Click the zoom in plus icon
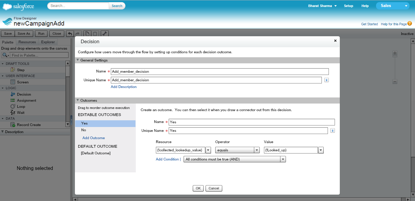This screenshot has height=201, width=415. click(x=395, y=54)
